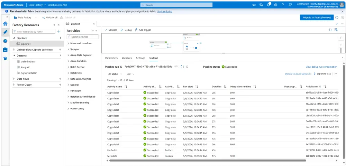346x166 pixels.
Task: Refresh the pipeline run output
Action: [x=182, y=67]
